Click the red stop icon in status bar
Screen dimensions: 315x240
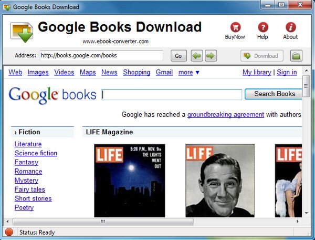pyautogui.click(x=9, y=232)
